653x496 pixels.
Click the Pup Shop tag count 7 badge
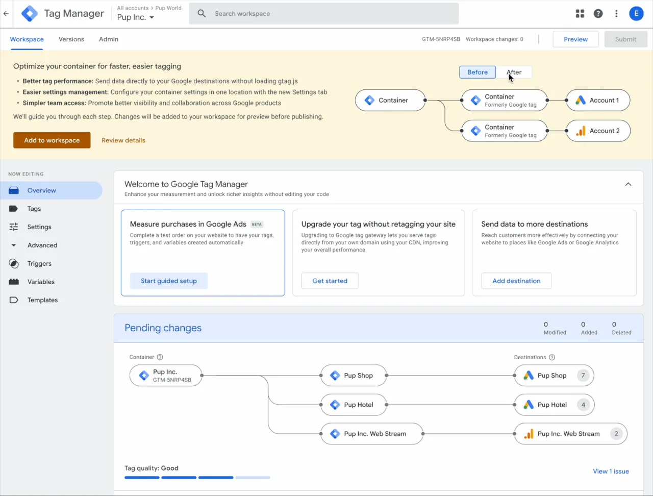[x=583, y=376]
